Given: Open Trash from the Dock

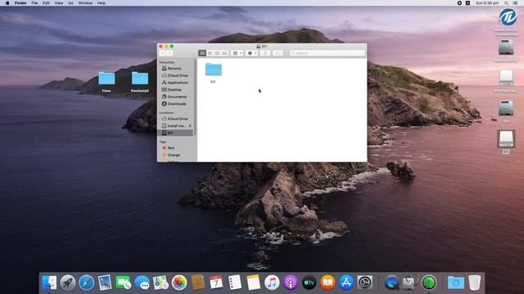Looking at the screenshot, I should tap(474, 283).
